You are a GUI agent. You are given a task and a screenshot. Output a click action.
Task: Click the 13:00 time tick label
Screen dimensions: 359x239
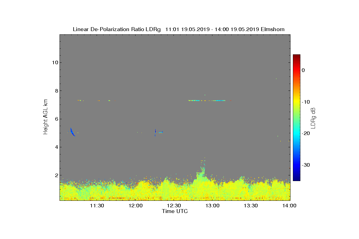(213, 206)
